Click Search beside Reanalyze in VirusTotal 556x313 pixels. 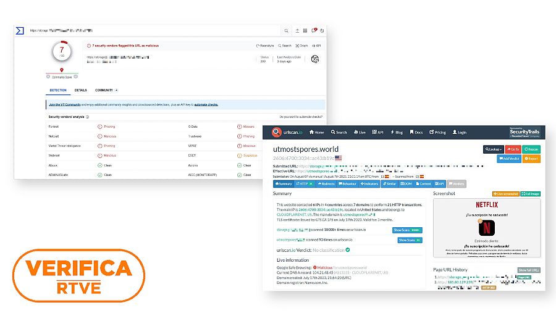[x=285, y=46]
